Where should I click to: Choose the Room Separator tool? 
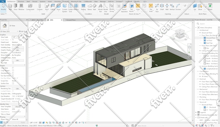124,8
